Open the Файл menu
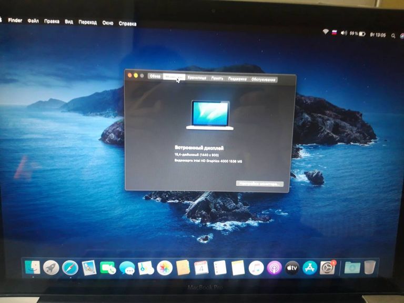 coord(33,21)
